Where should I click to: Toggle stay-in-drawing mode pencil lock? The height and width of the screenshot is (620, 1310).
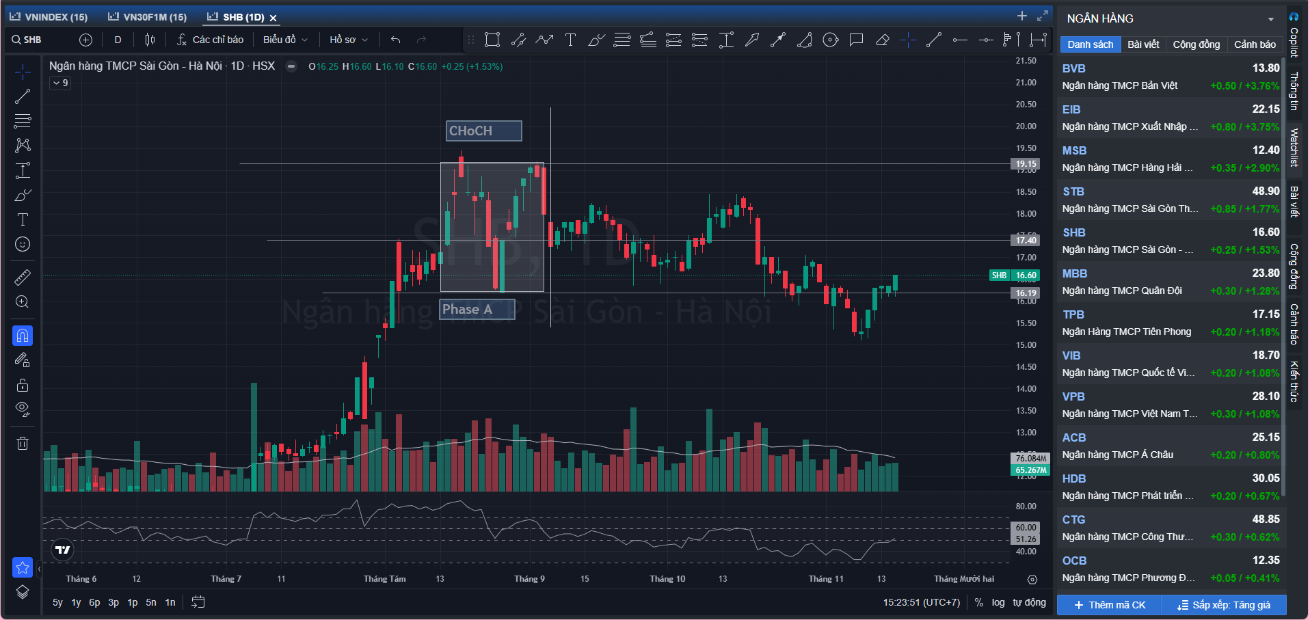tap(23, 360)
